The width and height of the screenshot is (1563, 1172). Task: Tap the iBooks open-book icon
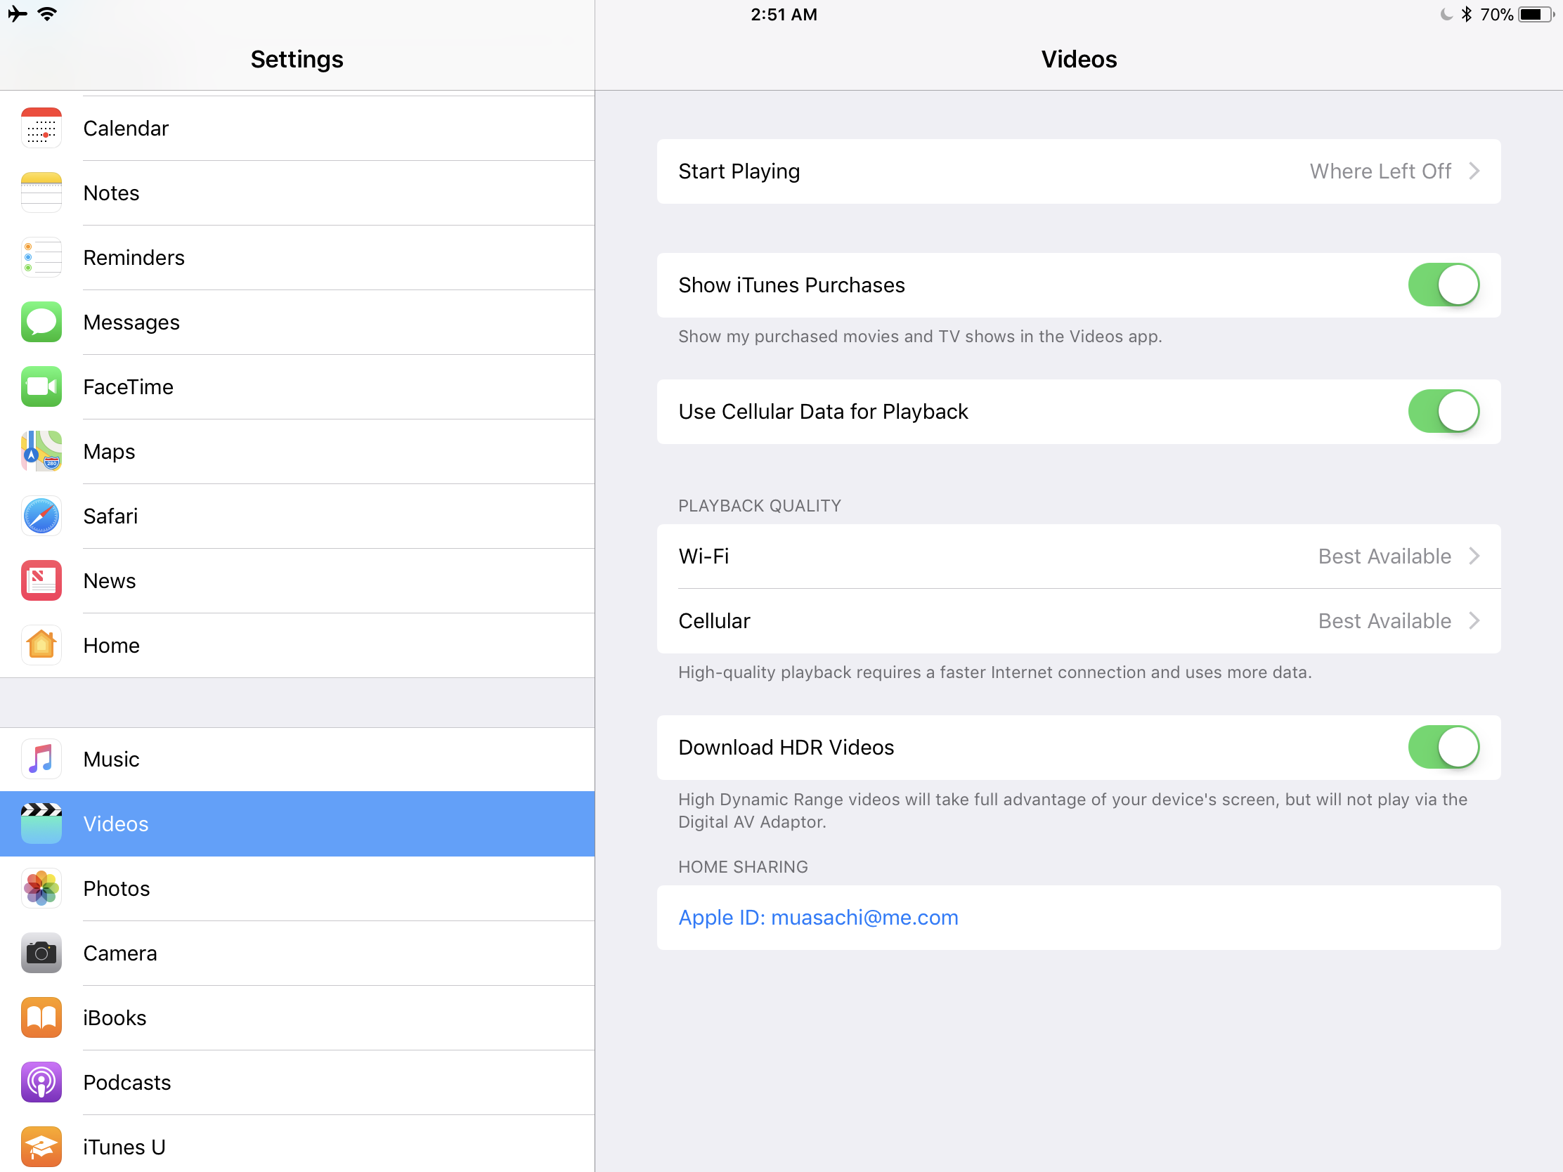coord(41,1017)
